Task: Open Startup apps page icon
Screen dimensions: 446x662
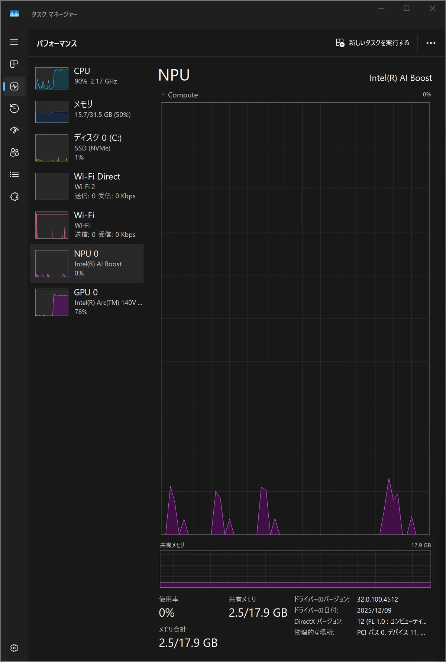Action: tap(14, 130)
